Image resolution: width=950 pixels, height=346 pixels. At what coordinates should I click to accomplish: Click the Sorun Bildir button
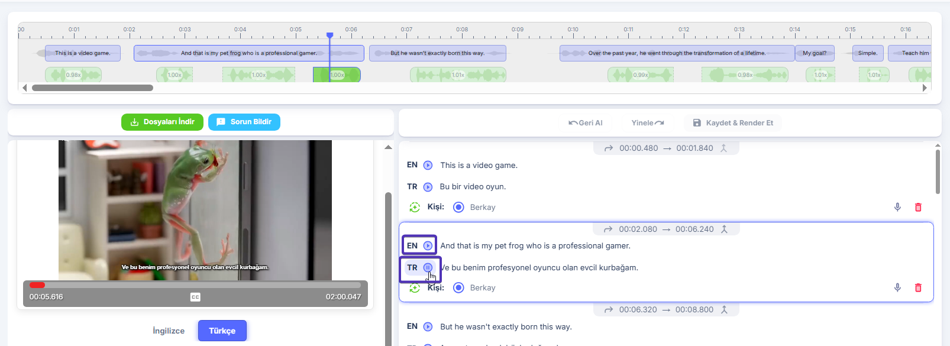[x=244, y=122]
